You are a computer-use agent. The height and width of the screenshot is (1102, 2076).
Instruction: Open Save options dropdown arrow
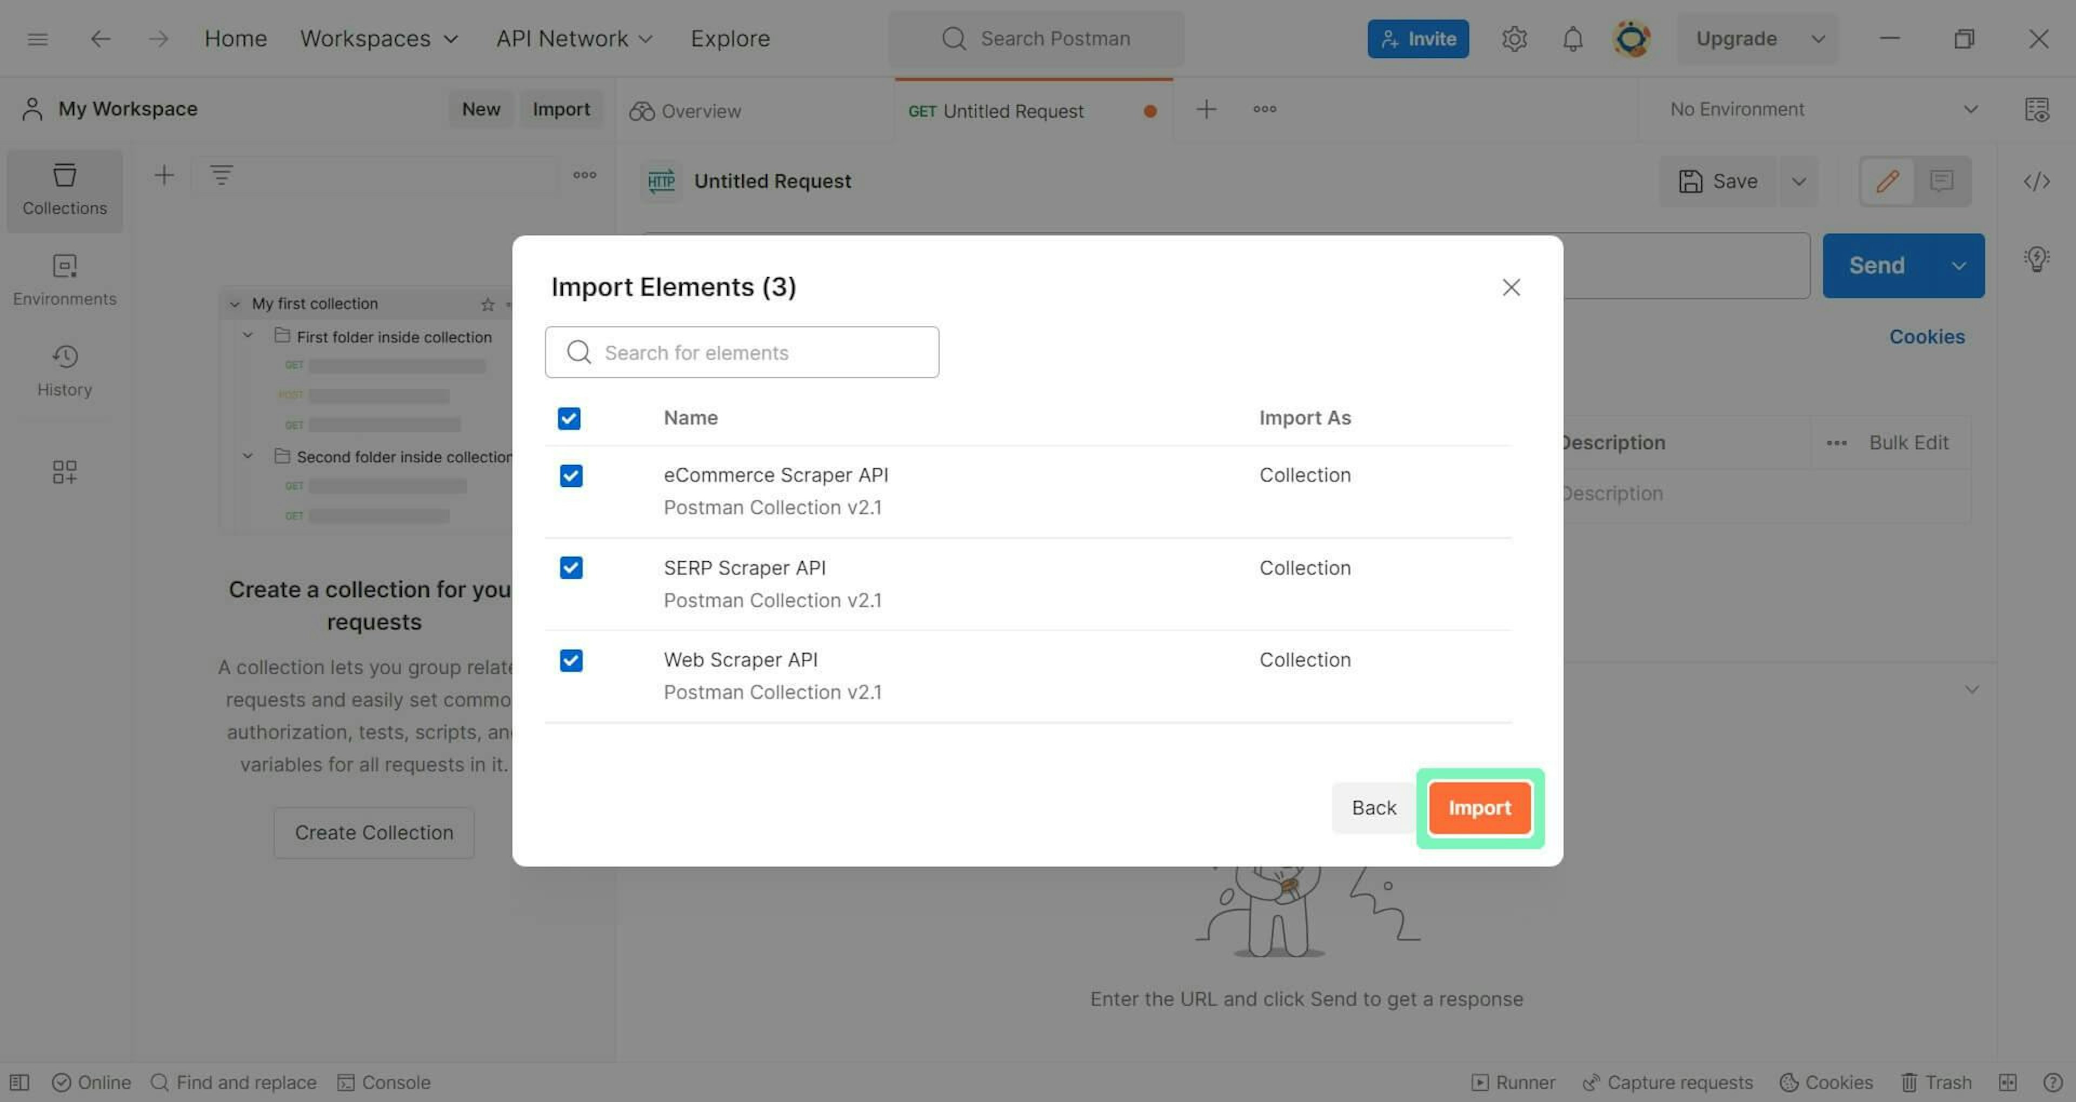point(1798,182)
